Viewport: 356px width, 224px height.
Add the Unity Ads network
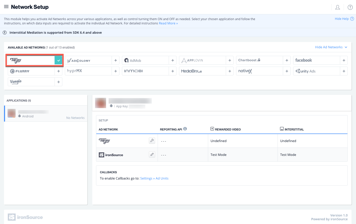click(x=344, y=71)
